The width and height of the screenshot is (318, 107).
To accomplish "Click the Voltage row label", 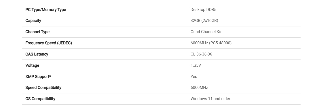I will [x=32, y=65].
